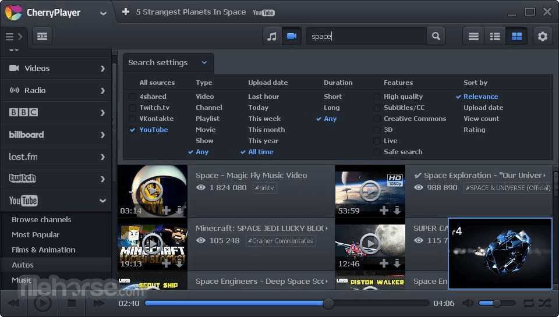Set Type filter to Playlist
559x317 pixels.
(207, 119)
